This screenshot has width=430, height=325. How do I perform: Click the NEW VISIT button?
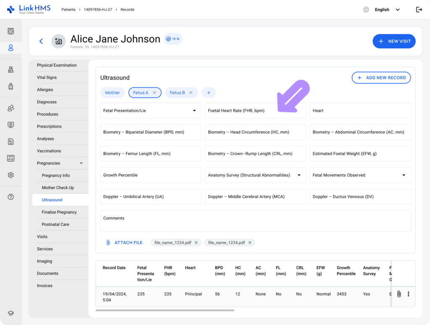(393, 41)
